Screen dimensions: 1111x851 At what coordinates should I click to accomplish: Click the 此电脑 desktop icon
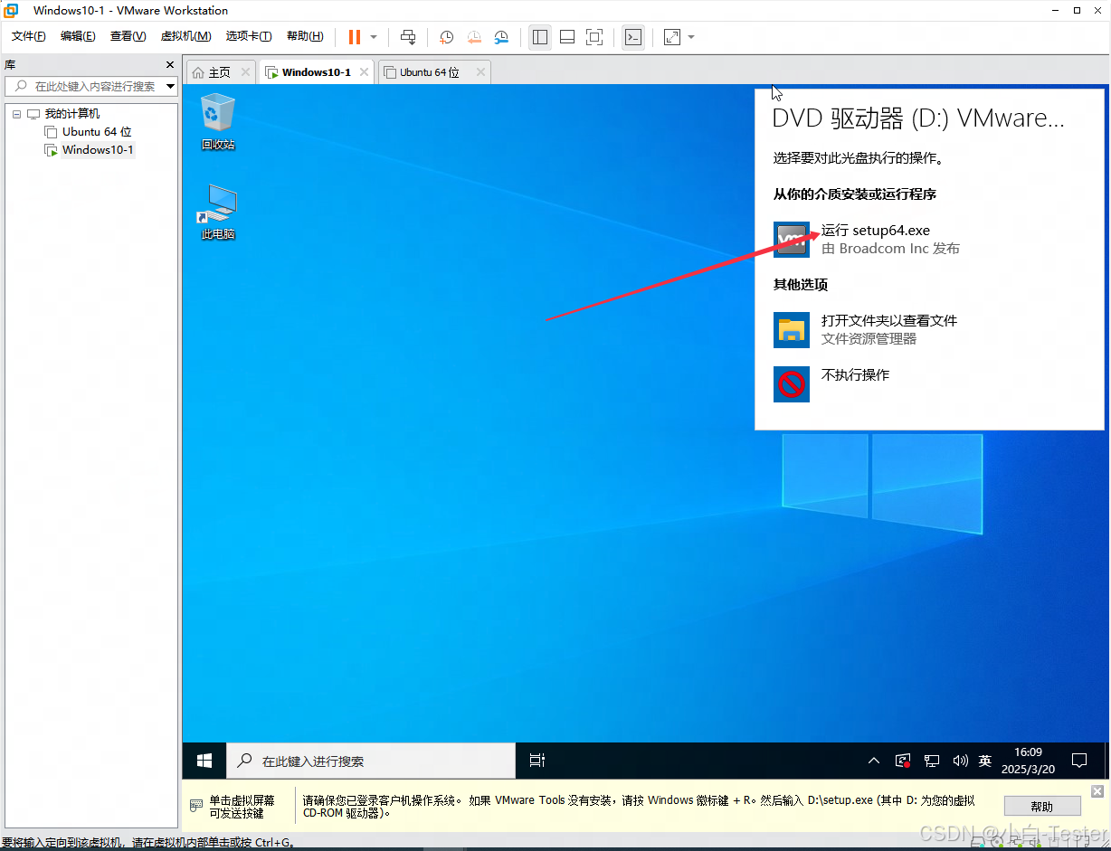(x=218, y=212)
